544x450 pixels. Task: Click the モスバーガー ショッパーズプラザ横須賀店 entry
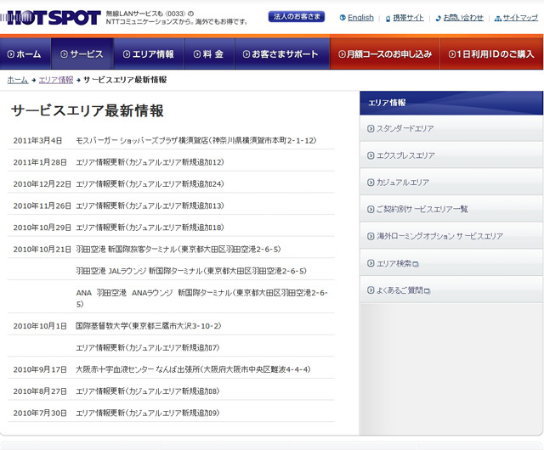[x=196, y=140]
